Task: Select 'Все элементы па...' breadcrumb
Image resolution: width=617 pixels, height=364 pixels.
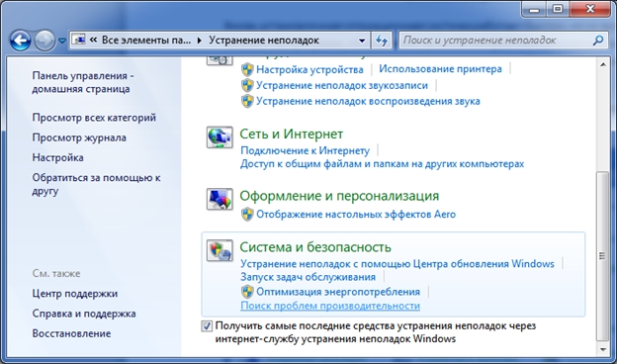Action: 146,41
